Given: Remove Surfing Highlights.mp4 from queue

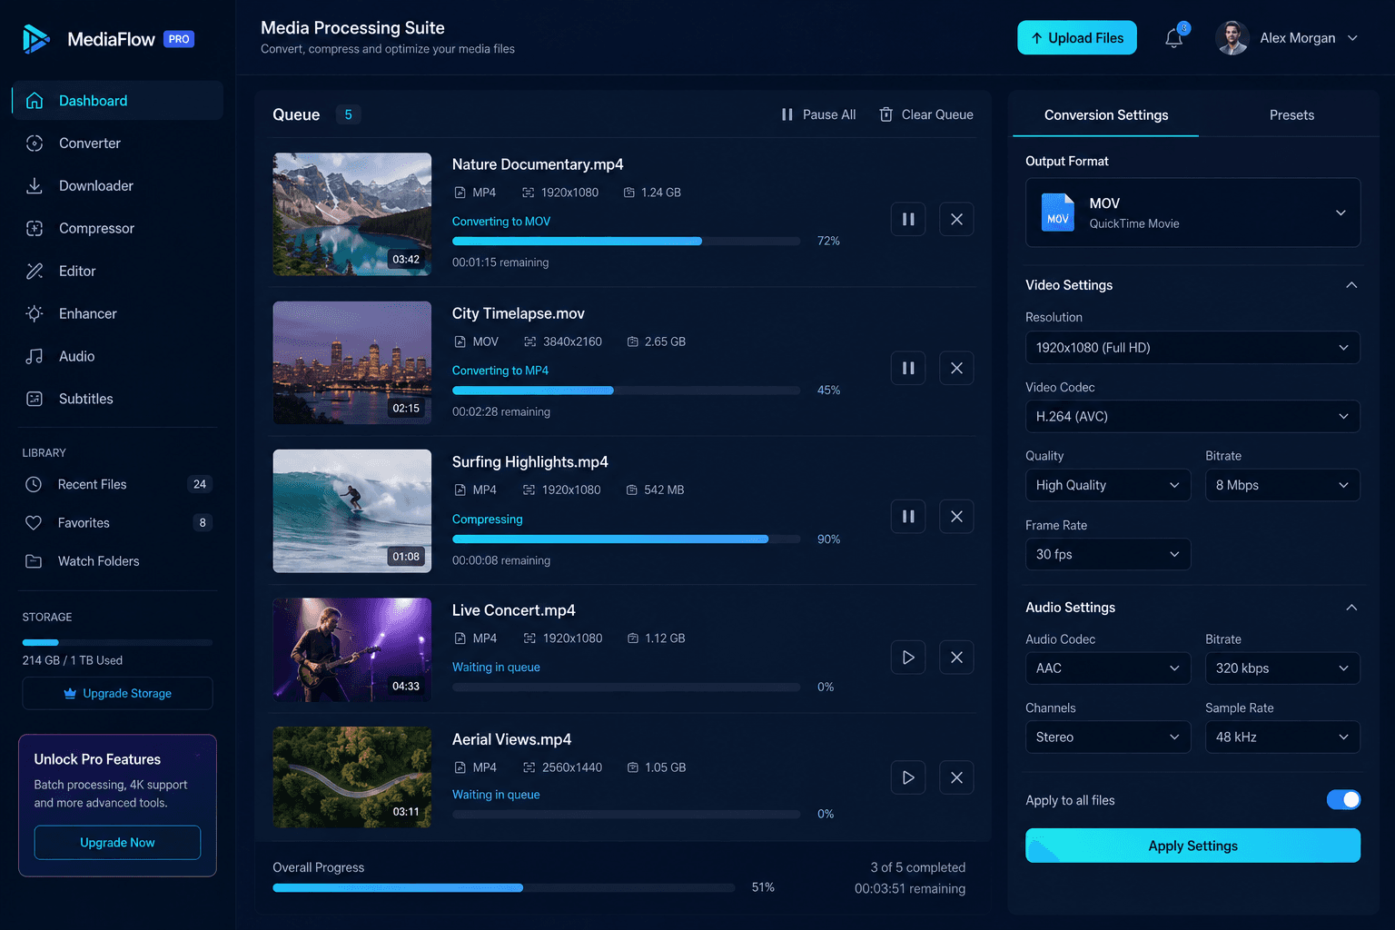Looking at the screenshot, I should (x=956, y=516).
